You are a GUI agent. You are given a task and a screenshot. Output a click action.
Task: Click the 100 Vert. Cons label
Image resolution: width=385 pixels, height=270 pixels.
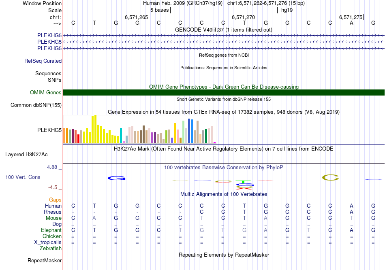tap(23, 177)
